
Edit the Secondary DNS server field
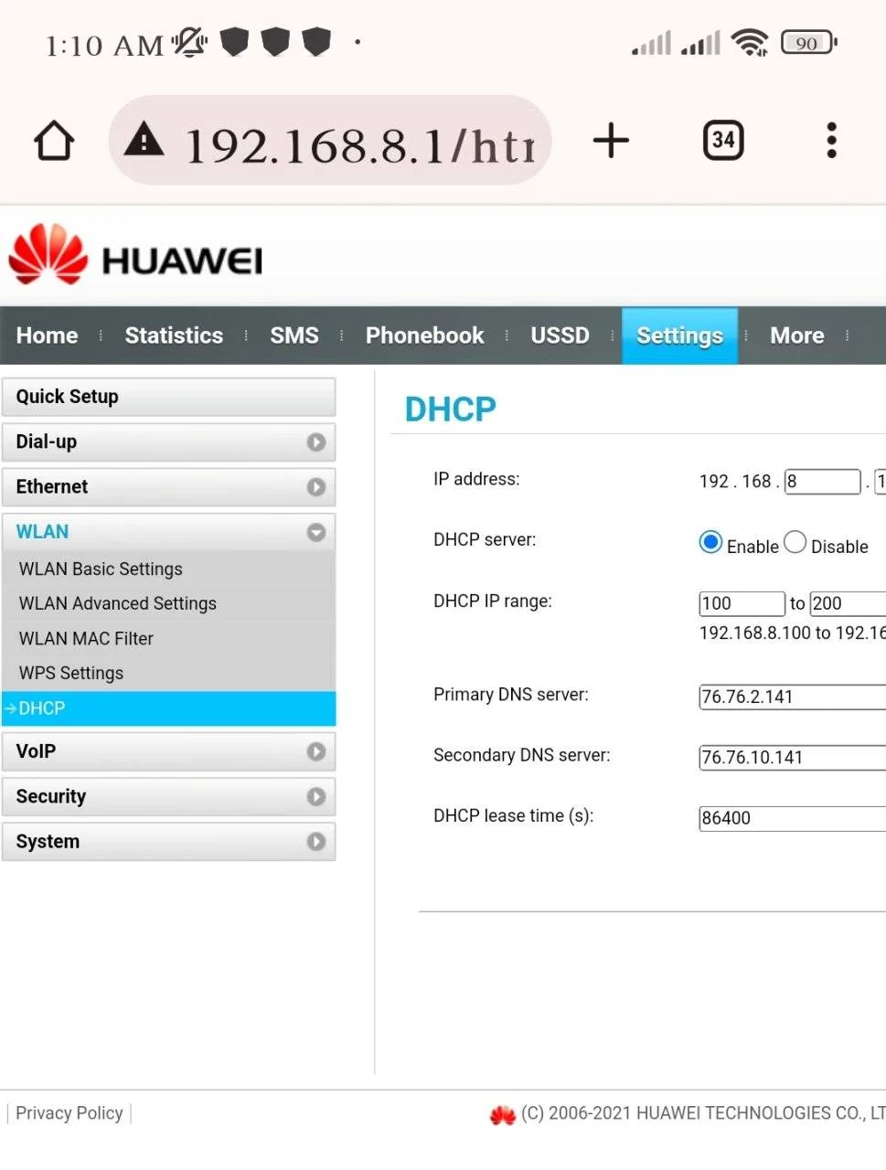[x=792, y=758]
